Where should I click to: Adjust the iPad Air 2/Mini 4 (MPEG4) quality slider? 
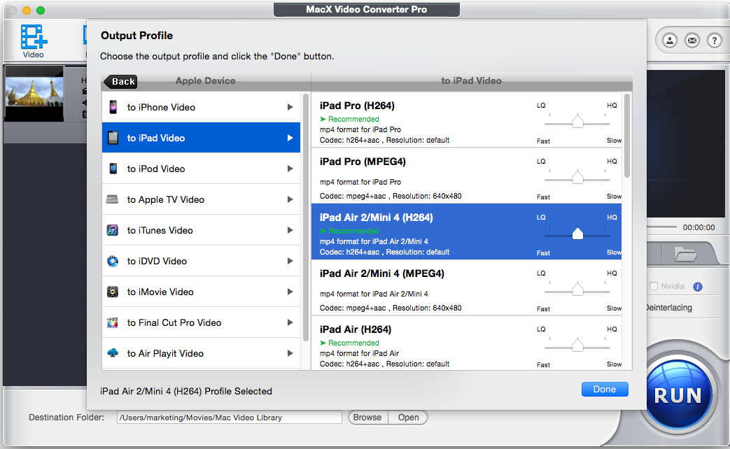click(577, 290)
